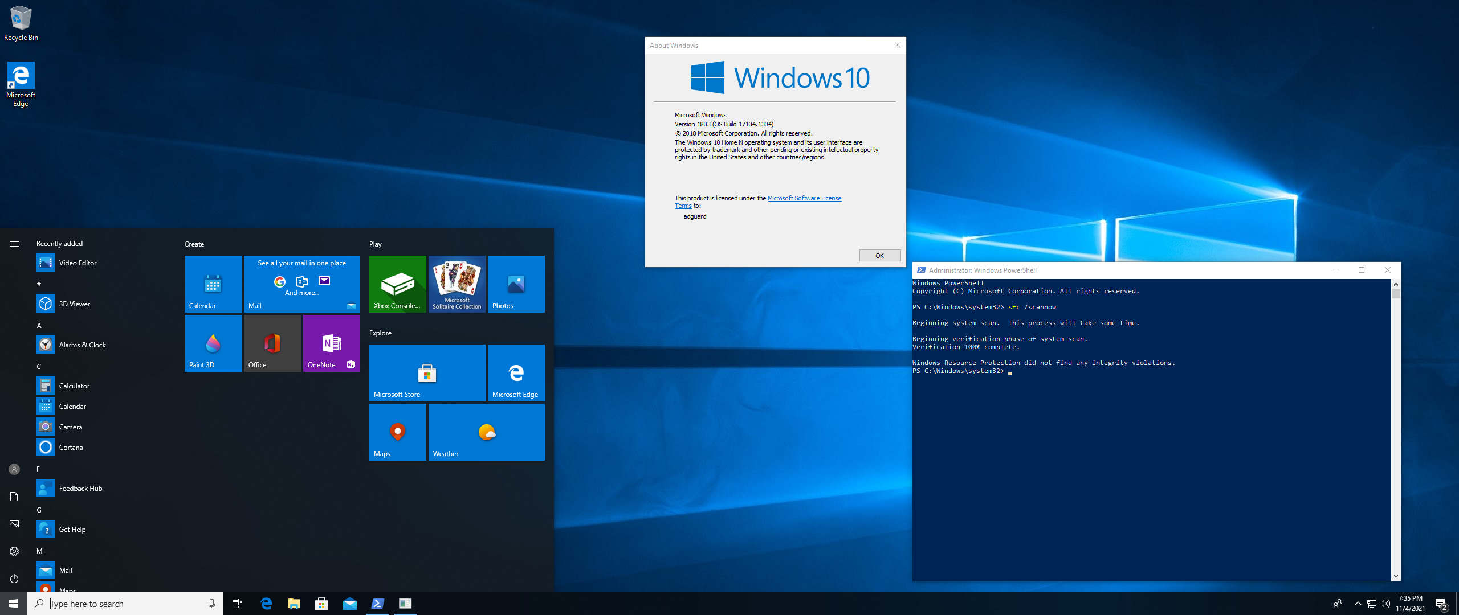
Task: Click the F letter header in app list
Action: coord(38,469)
